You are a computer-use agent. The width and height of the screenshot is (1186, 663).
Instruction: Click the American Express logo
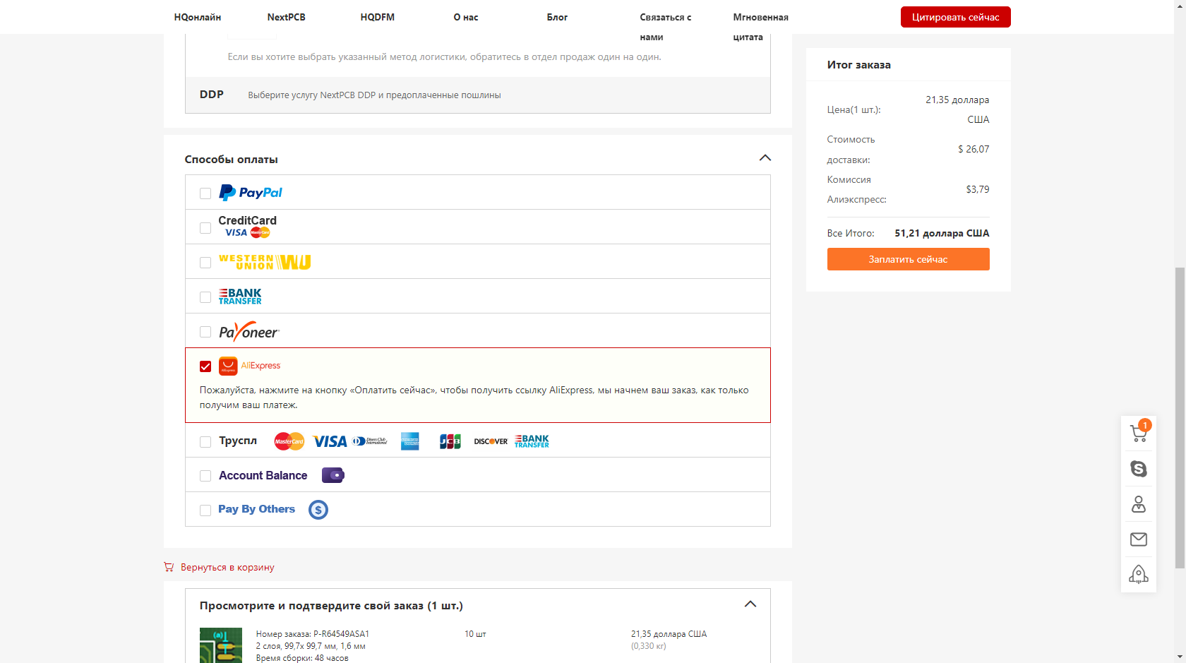(x=410, y=441)
